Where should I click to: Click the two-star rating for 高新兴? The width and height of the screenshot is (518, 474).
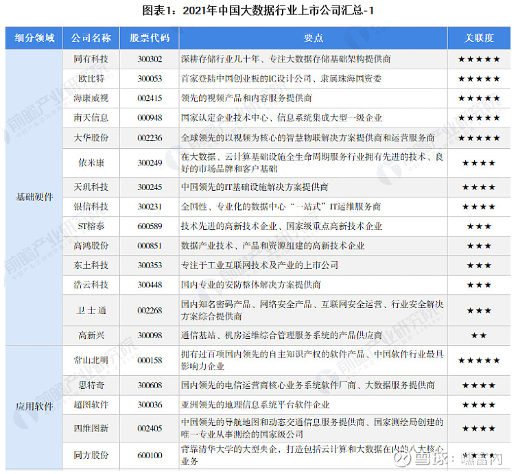click(x=479, y=336)
